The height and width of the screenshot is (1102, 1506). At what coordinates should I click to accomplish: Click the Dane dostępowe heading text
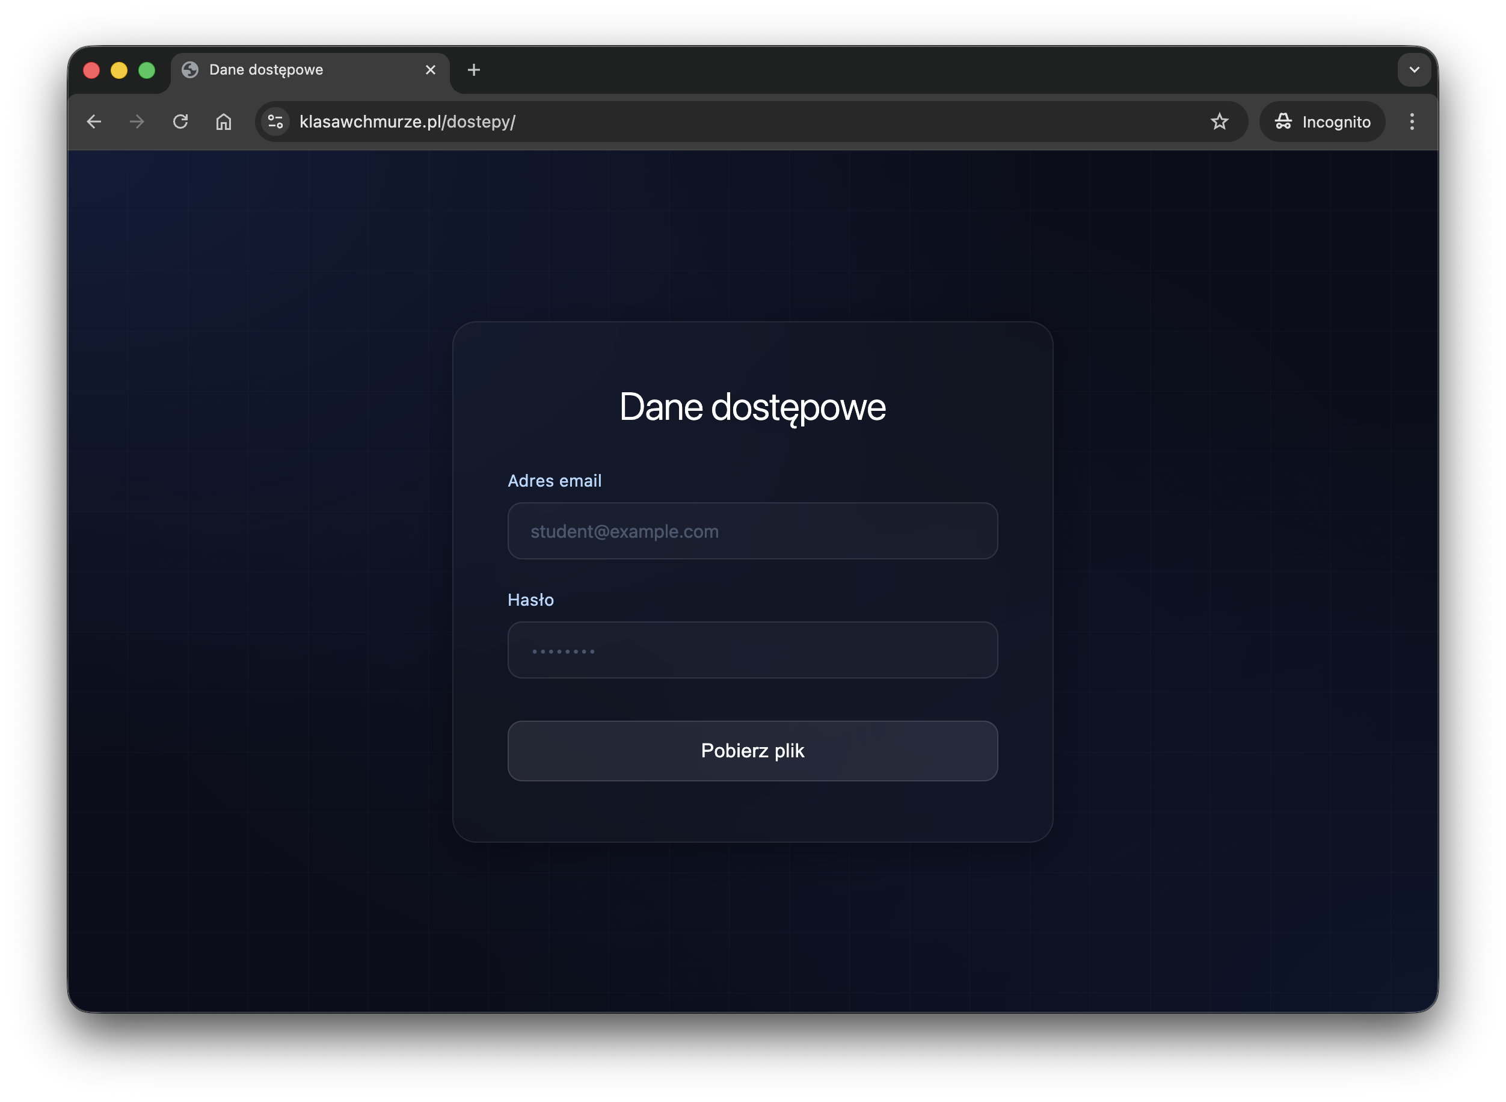click(752, 407)
